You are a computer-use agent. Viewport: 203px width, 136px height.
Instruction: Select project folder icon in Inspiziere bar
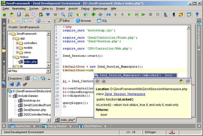[x=35, y=78]
